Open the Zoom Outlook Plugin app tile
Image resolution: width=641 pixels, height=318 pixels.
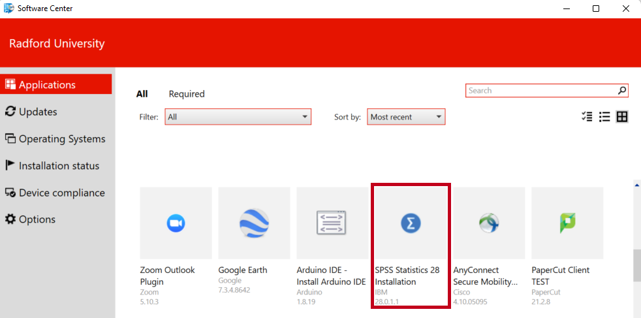click(176, 223)
